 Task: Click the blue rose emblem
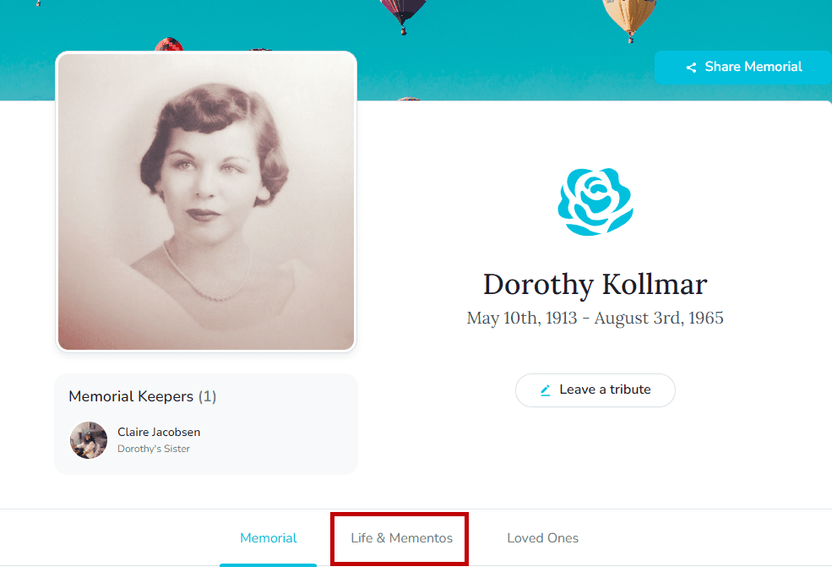(595, 202)
